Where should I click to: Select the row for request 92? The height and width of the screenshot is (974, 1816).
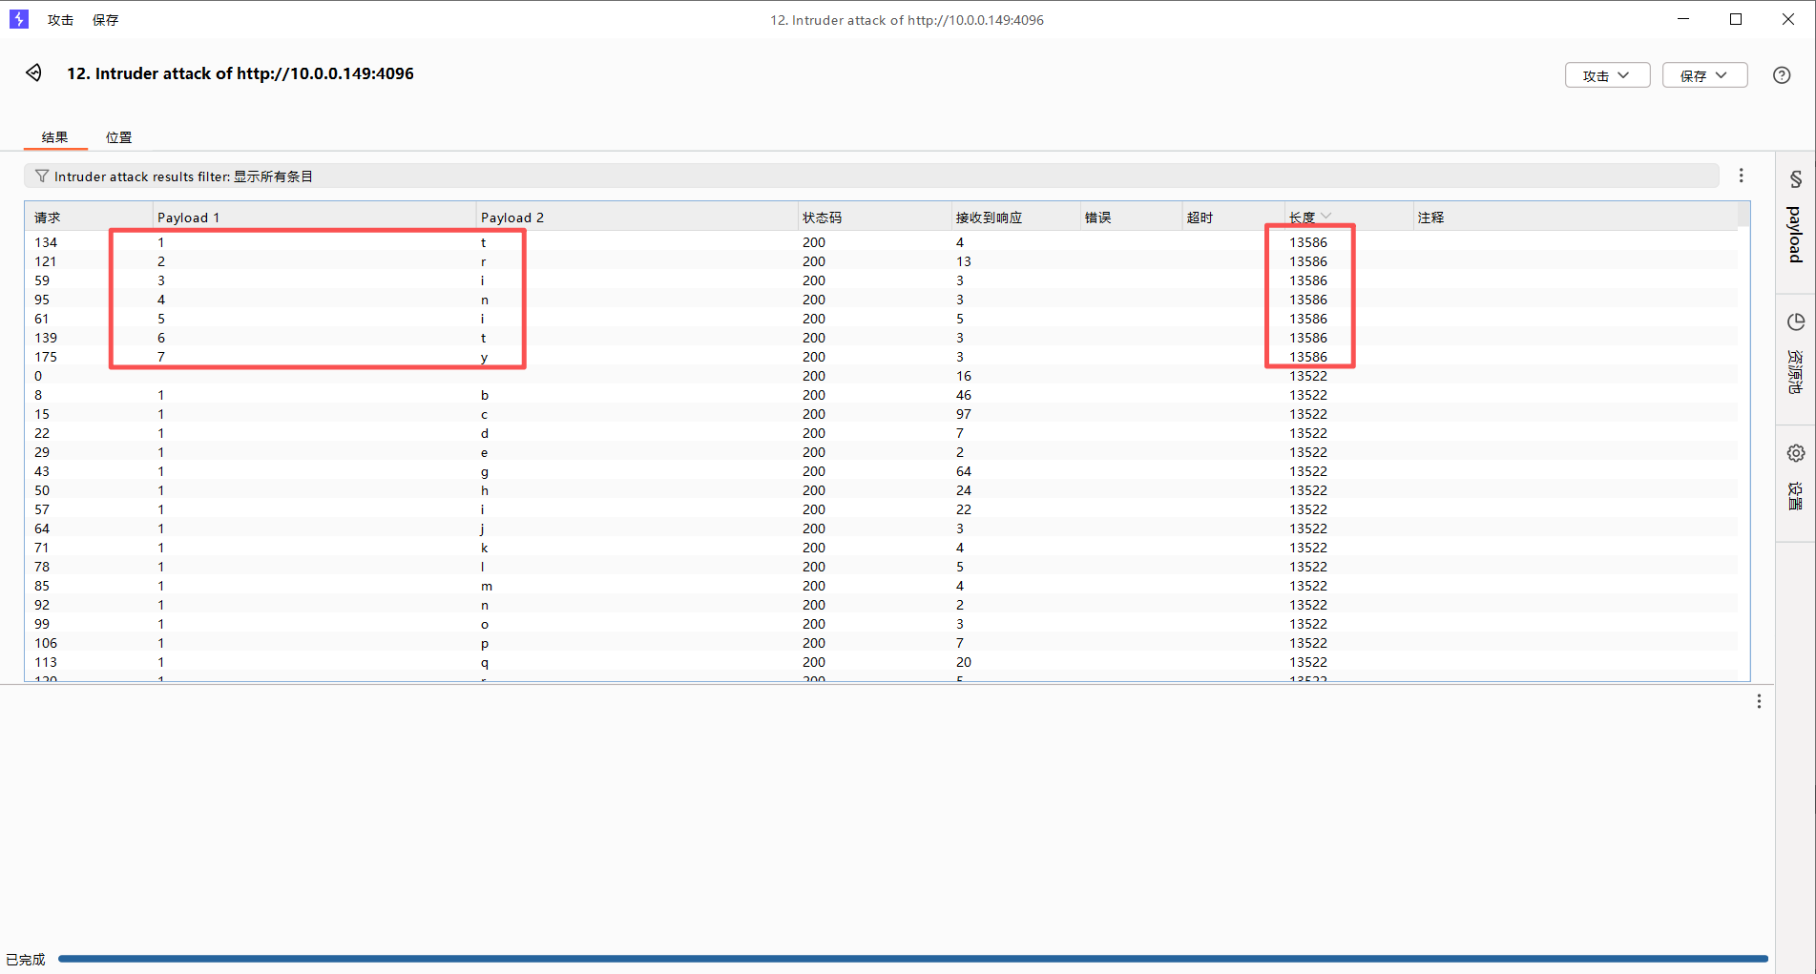[x=881, y=605]
